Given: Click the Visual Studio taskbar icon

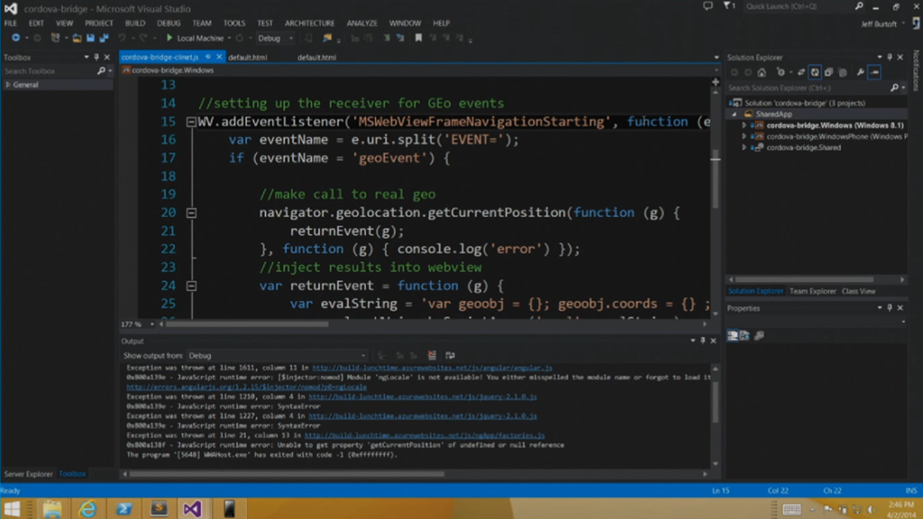Looking at the screenshot, I should pos(193,508).
